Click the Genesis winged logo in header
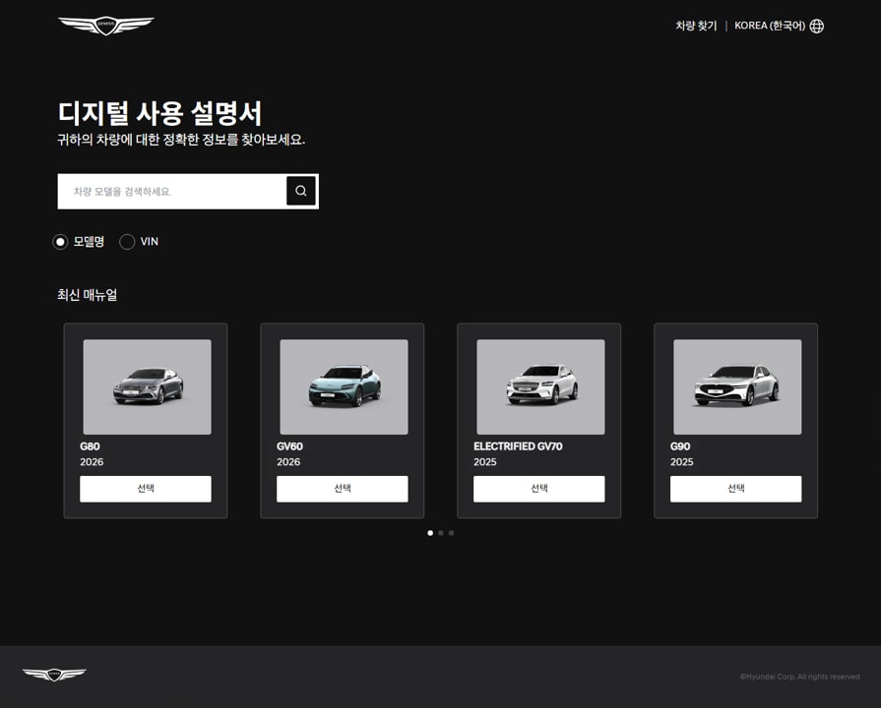 (105, 26)
